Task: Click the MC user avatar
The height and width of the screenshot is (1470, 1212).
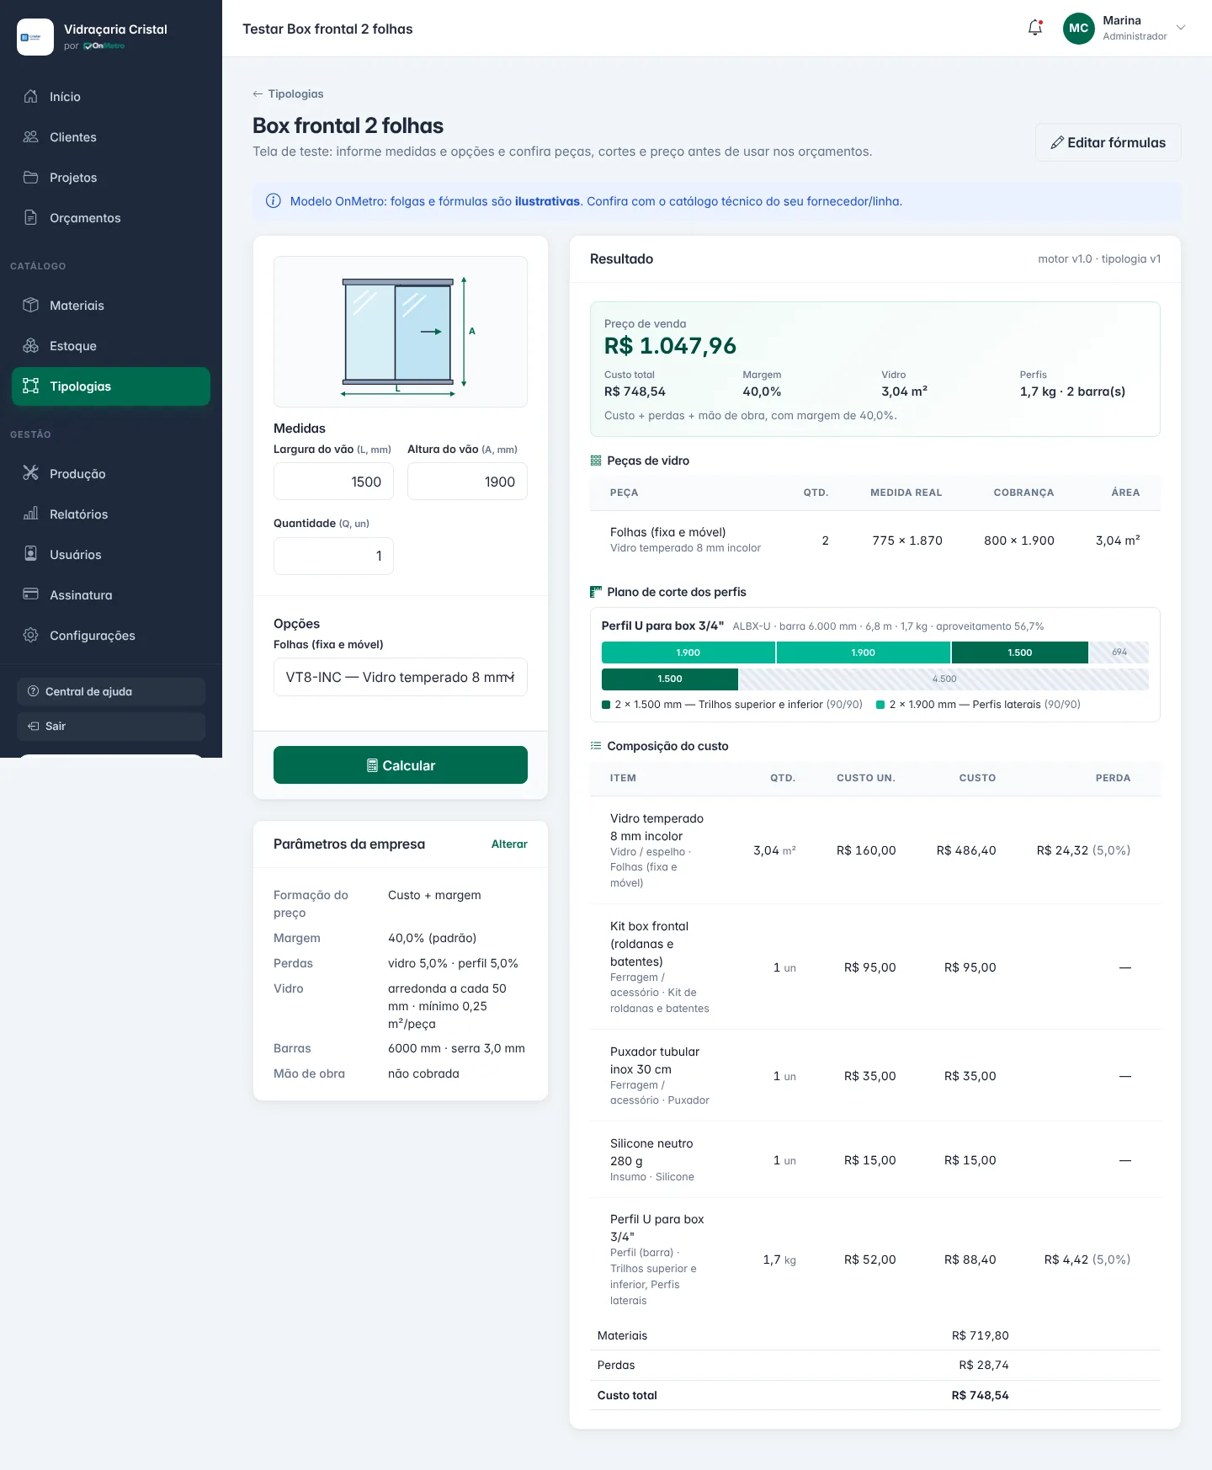Action: (1079, 28)
